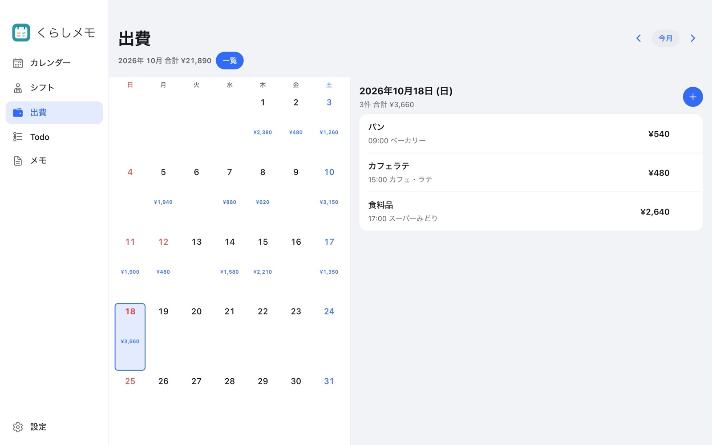Open the 食料品 ¥2,640 expense entry
Viewport: 712px width, 445px height.
[x=531, y=211]
